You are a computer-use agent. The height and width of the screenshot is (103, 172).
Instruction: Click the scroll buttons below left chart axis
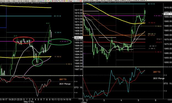point(81,99)
